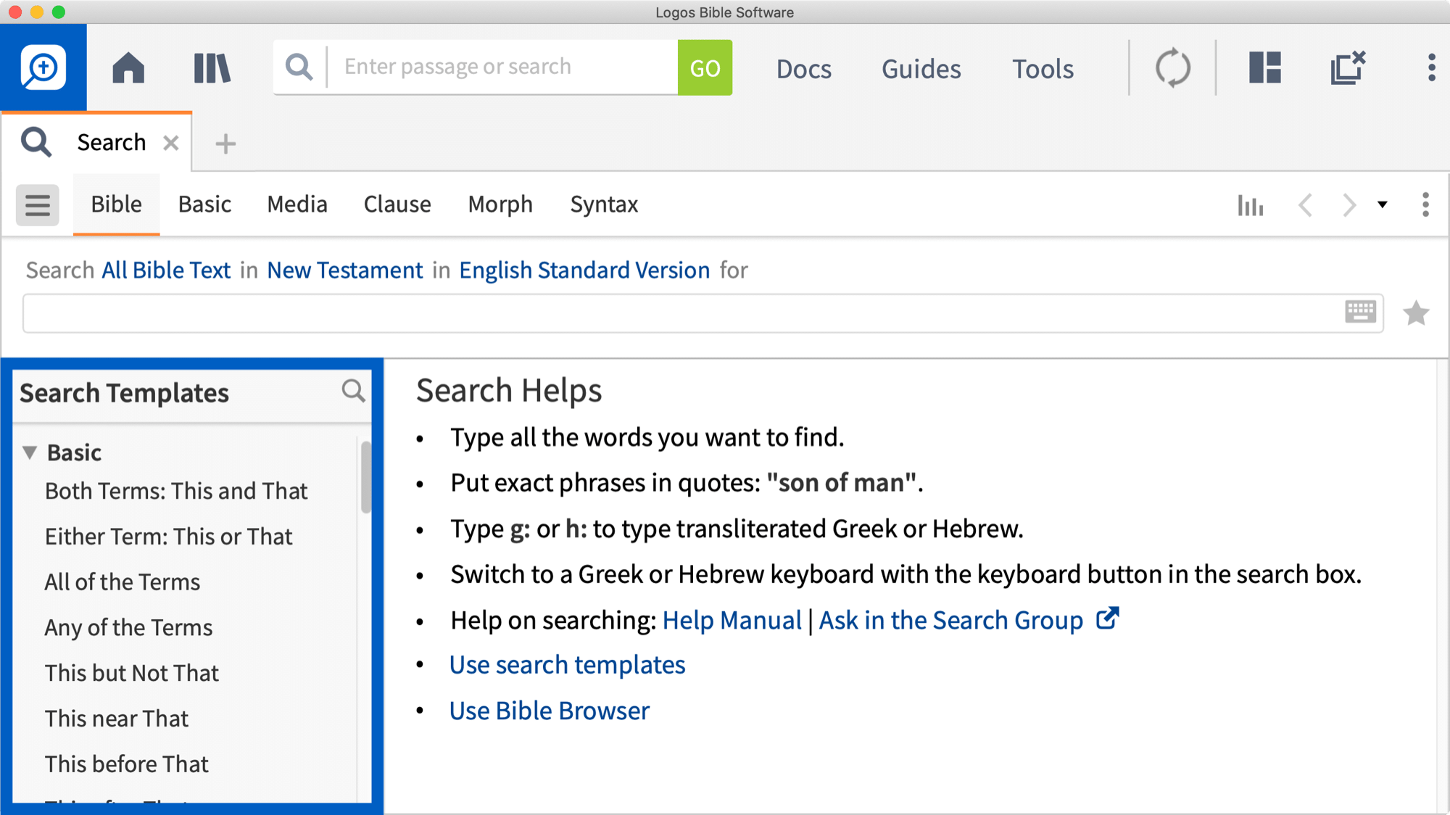Change the All Bible Text search scope

click(x=166, y=270)
